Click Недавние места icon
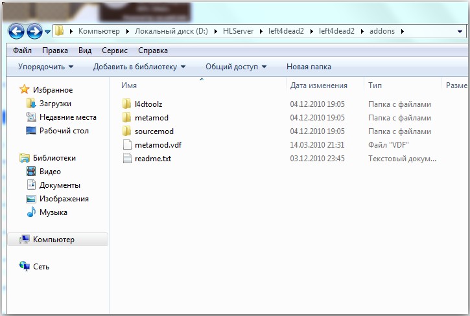 point(31,117)
